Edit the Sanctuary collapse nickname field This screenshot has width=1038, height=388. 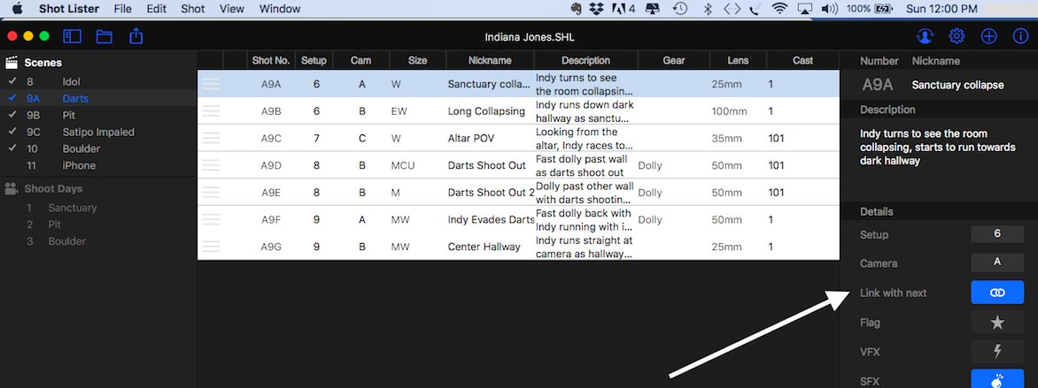tap(958, 85)
